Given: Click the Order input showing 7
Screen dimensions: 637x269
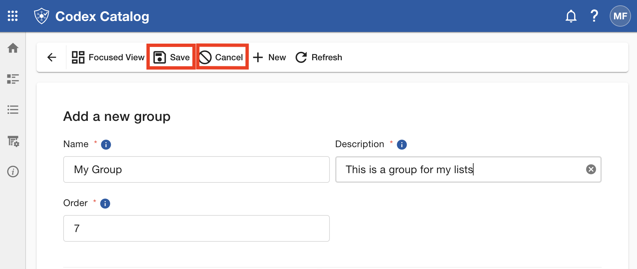Looking at the screenshot, I should pos(196,228).
